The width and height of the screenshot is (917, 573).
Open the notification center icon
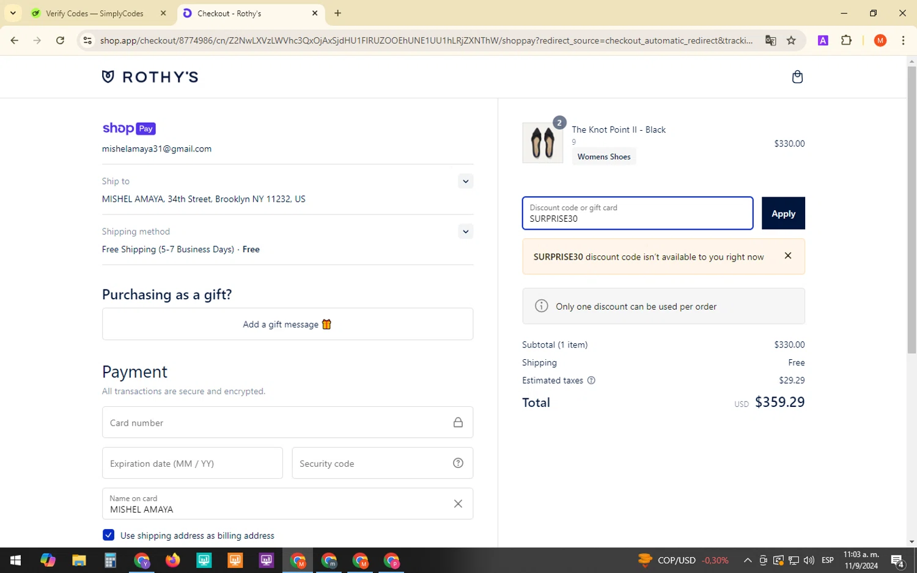pyautogui.click(x=897, y=560)
